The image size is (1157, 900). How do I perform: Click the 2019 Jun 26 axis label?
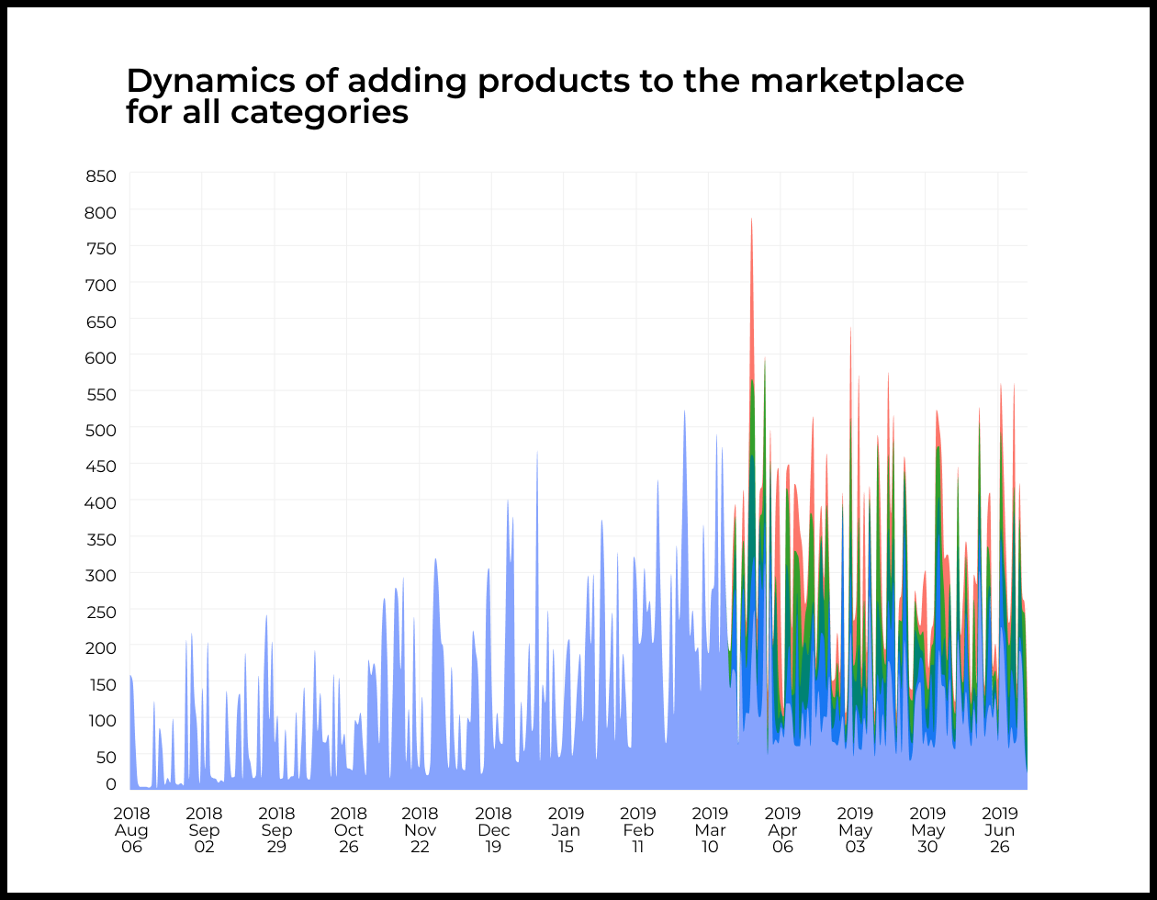pyautogui.click(x=1001, y=829)
